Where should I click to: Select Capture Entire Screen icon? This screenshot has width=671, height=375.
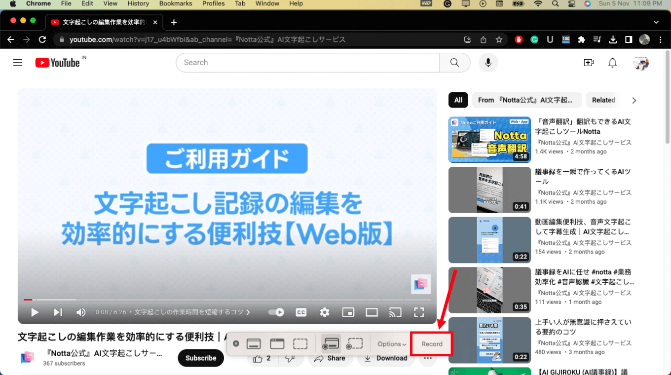(x=254, y=344)
